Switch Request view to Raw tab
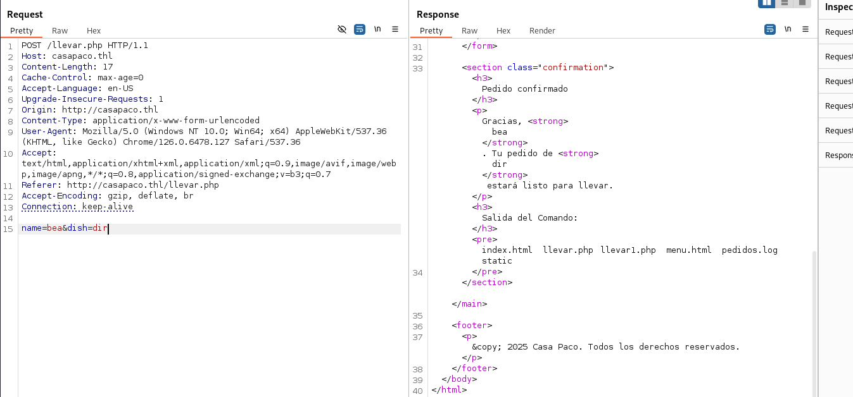The width and height of the screenshot is (853, 397). pyautogui.click(x=60, y=30)
